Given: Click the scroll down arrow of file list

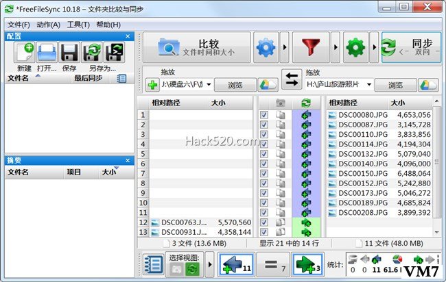Looking at the screenshot, I should [436, 232].
